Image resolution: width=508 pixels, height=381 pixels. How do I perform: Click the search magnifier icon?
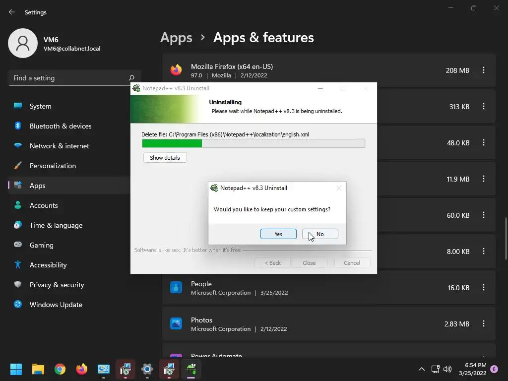click(x=131, y=78)
